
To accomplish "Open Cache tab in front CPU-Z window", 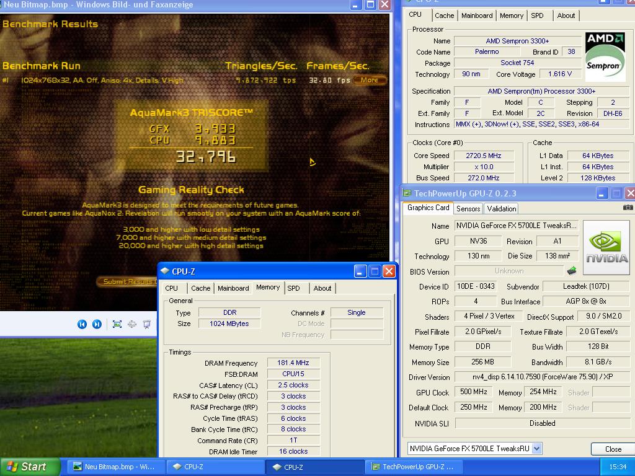I will click(200, 288).
